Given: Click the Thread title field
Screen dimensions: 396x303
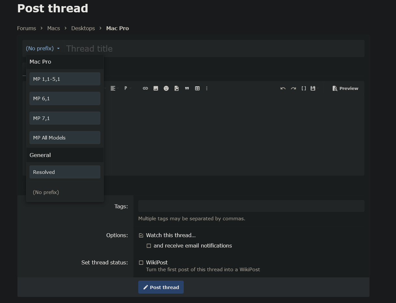Looking at the screenshot, I should pos(214,48).
